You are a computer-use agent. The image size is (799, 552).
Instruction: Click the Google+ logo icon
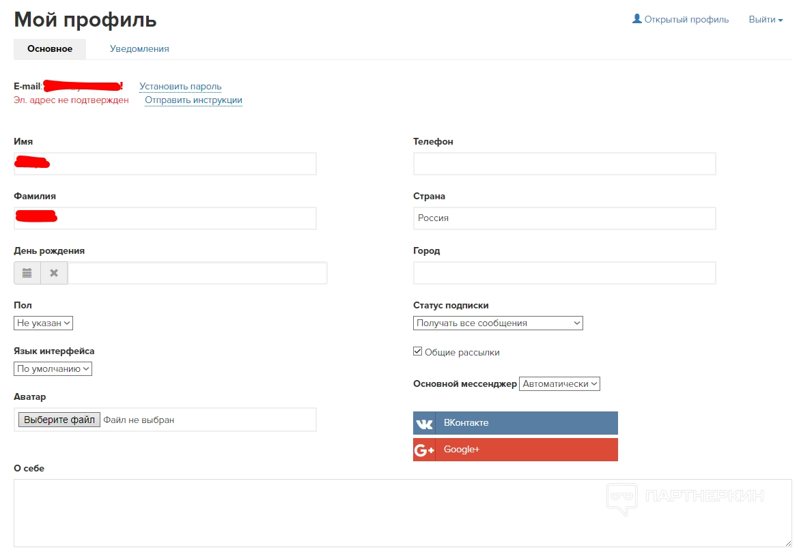pos(424,450)
